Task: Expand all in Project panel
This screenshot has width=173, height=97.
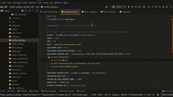Action: click(x=26, y=11)
